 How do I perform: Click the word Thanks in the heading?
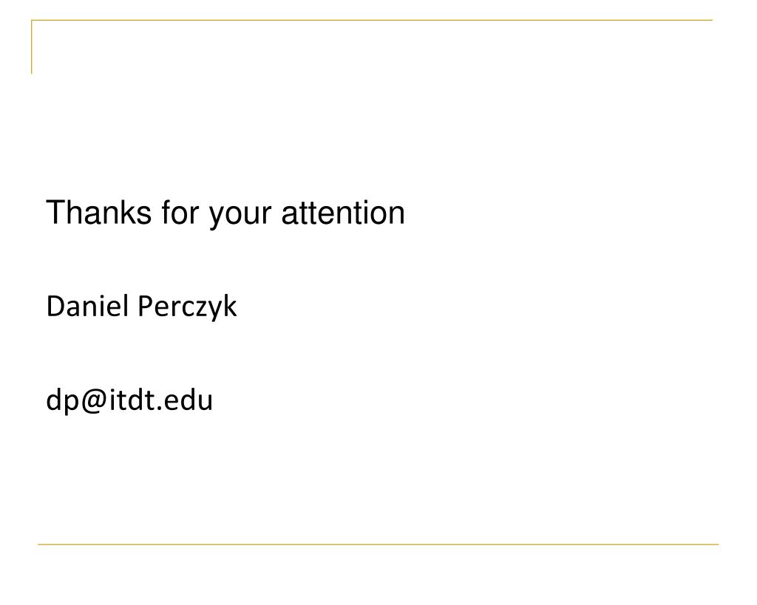98,212
